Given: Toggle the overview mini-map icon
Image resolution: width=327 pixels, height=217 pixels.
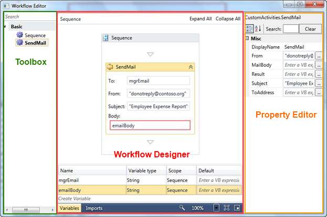Looking at the screenshot, I should [x=237, y=208].
